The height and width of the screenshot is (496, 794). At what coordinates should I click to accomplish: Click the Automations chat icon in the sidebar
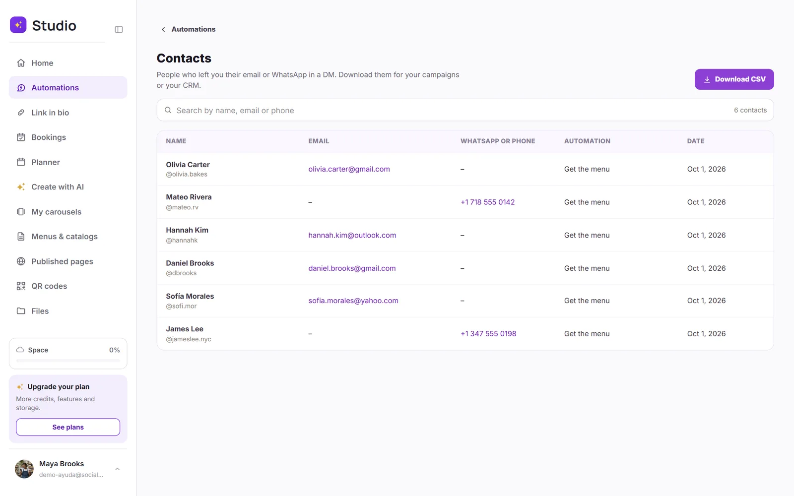pyautogui.click(x=21, y=88)
